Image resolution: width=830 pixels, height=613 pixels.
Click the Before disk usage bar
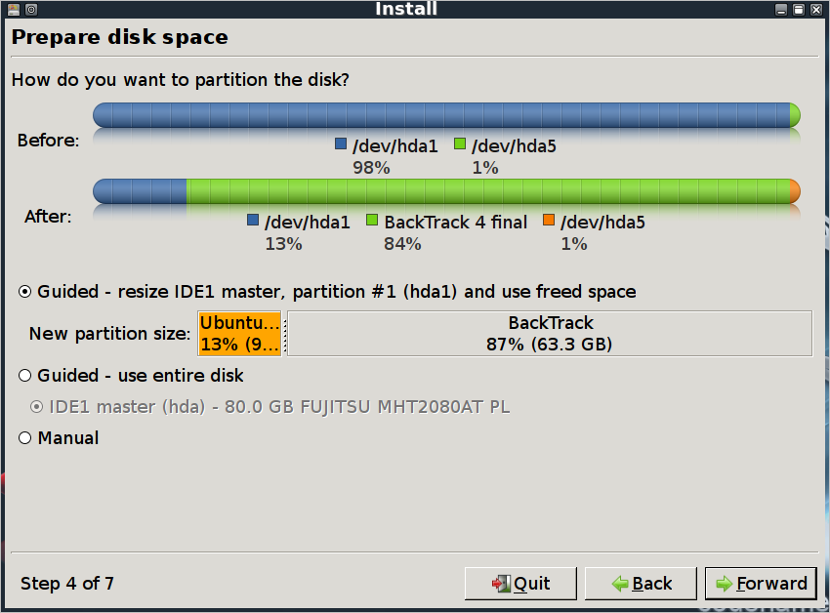pos(446,115)
